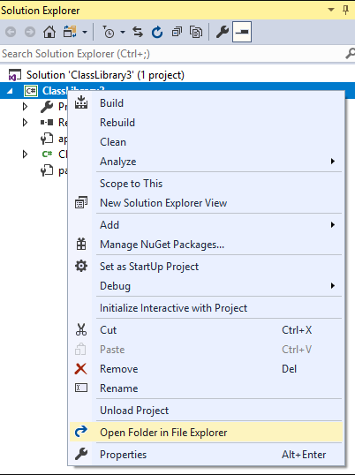
Task: Open the Pending Changes Filter dropdown arrow
Action: point(123,32)
